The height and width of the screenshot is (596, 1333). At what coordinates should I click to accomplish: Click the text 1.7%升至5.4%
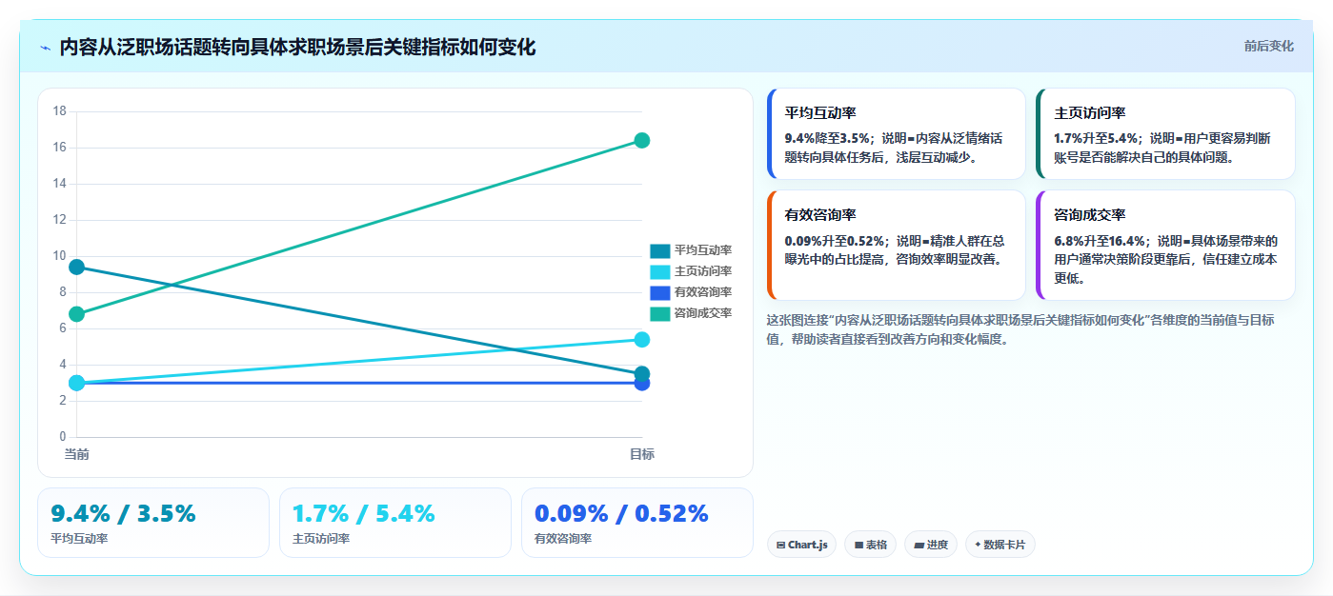point(1096,138)
